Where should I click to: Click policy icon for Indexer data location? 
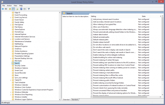pyautogui.click(x=92, y=35)
